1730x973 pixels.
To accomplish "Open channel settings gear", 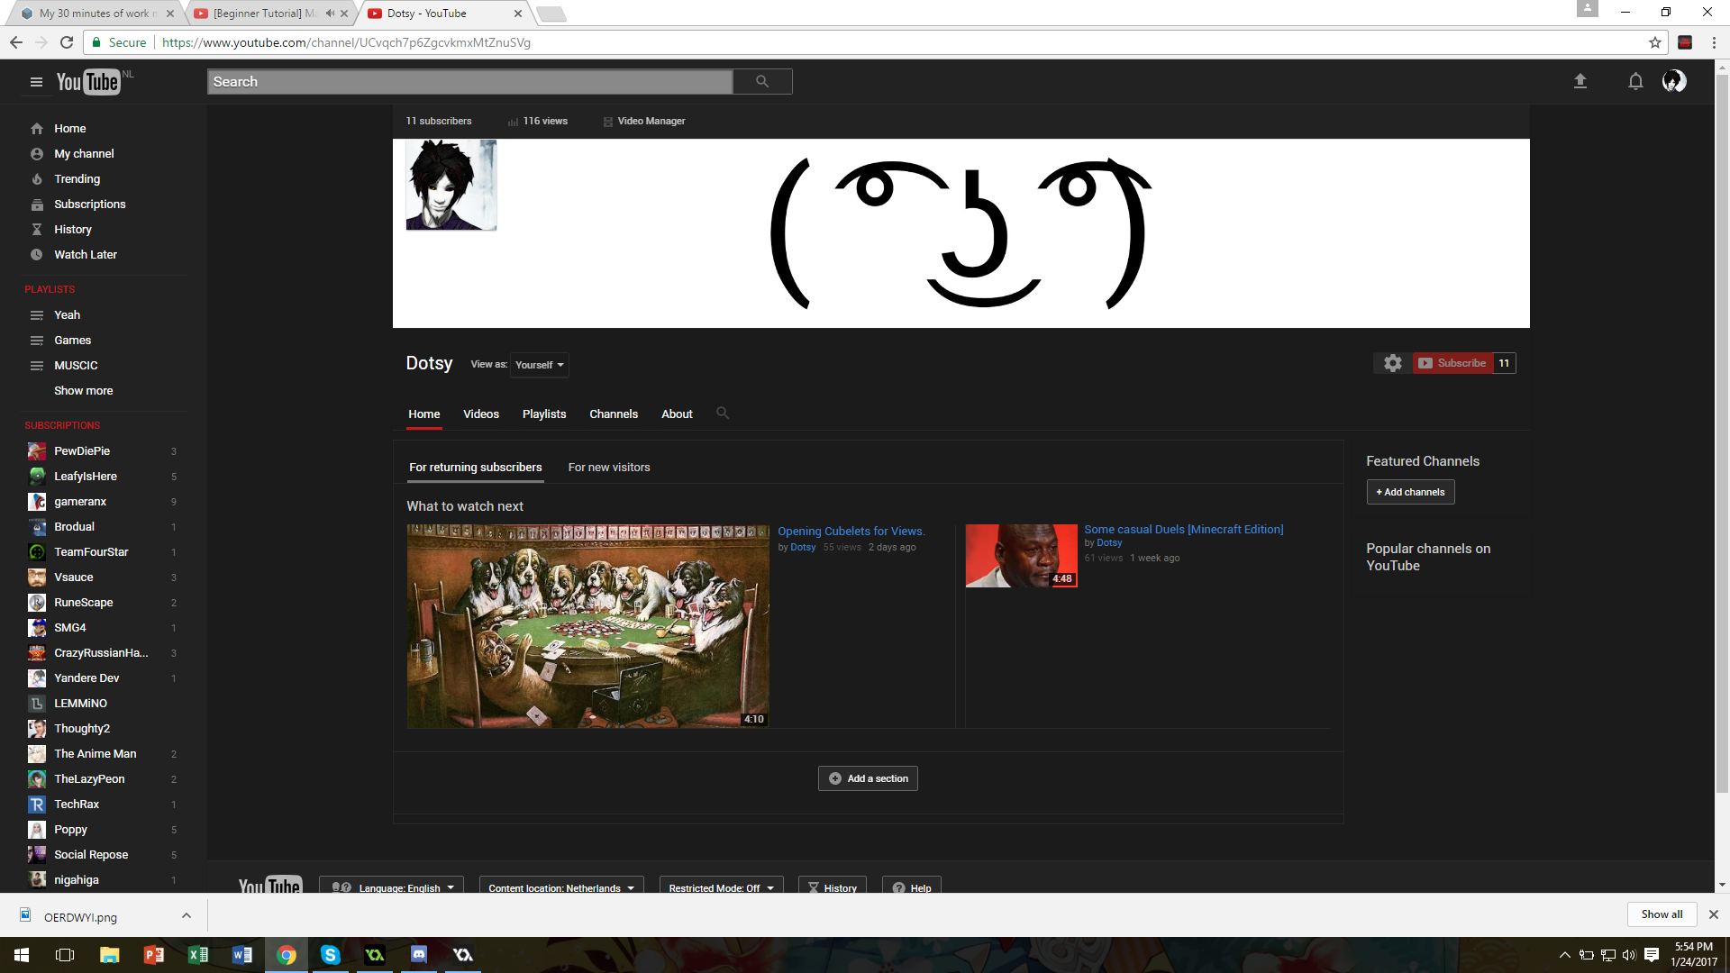I will [1393, 363].
